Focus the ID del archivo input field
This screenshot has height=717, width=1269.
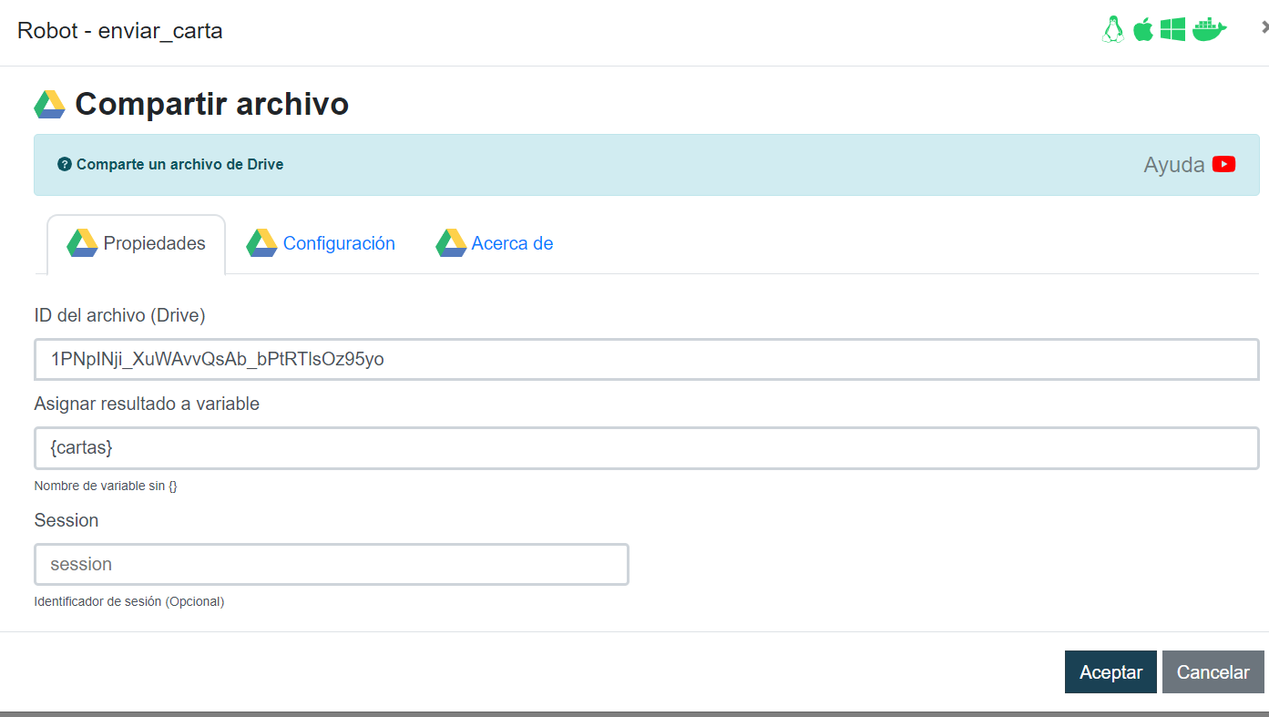[x=646, y=359]
